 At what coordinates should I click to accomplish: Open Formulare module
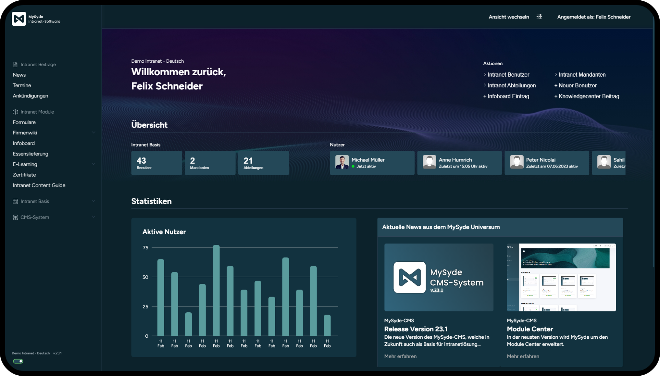click(24, 122)
